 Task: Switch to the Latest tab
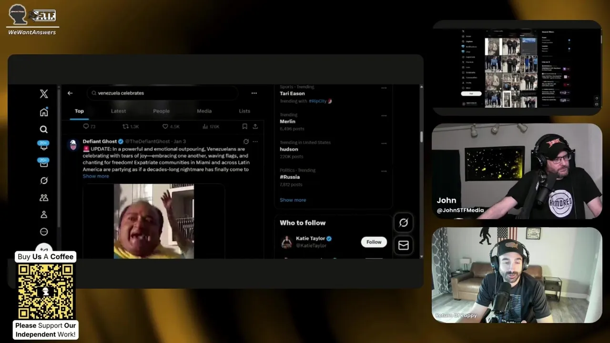118,111
